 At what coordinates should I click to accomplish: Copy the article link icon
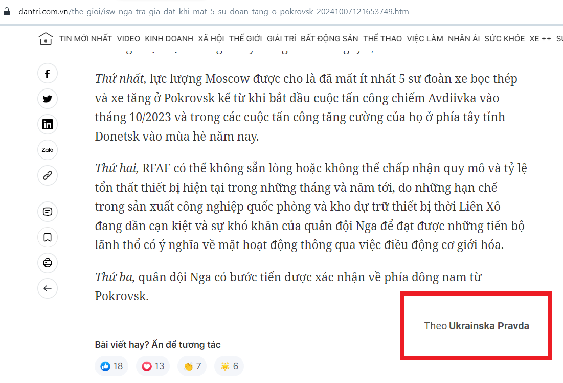48,175
